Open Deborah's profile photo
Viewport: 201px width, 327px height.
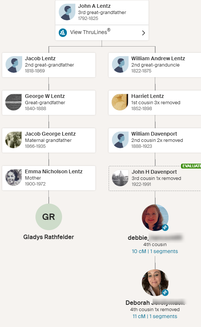pyautogui.click(x=155, y=283)
